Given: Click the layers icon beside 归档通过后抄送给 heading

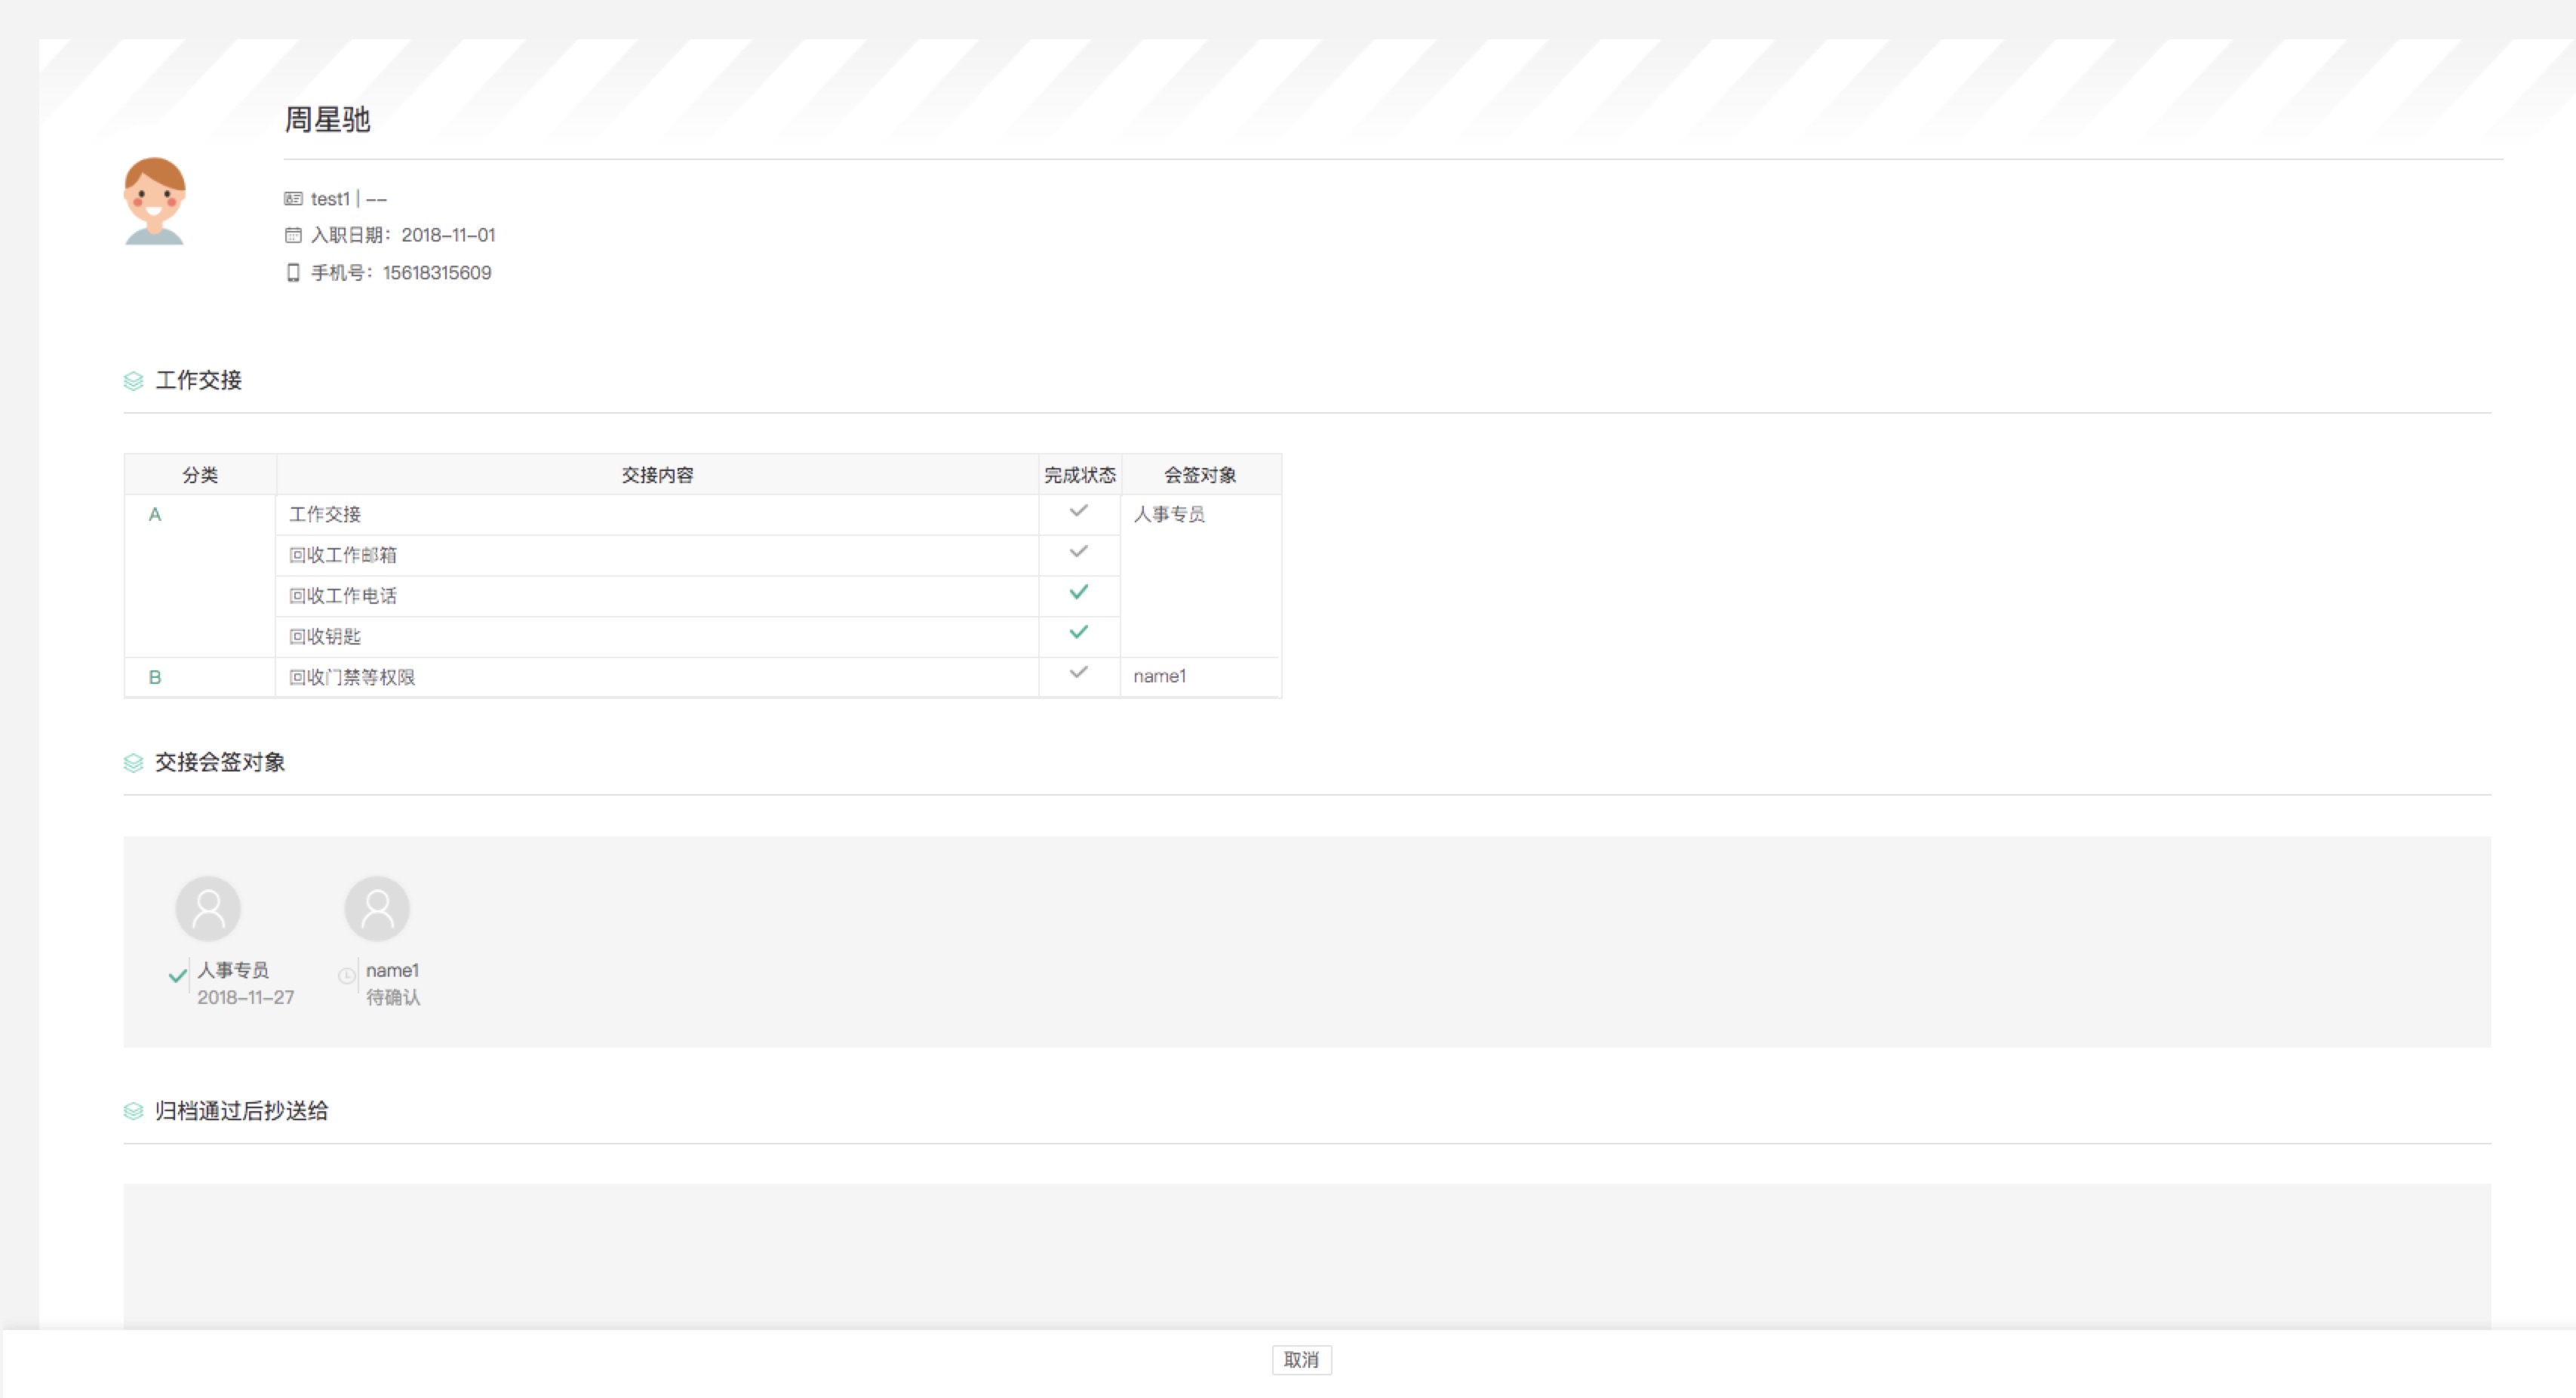Looking at the screenshot, I should [x=134, y=1111].
